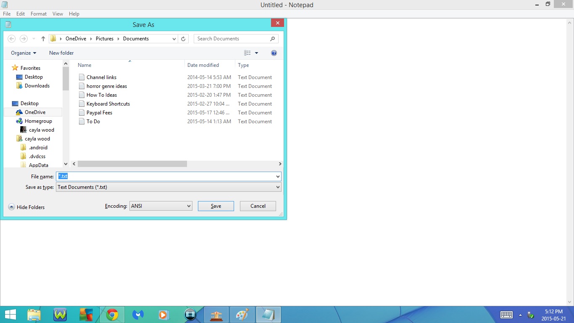Click the up one level arrow
This screenshot has height=323, width=574.
[x=43, y=38]
